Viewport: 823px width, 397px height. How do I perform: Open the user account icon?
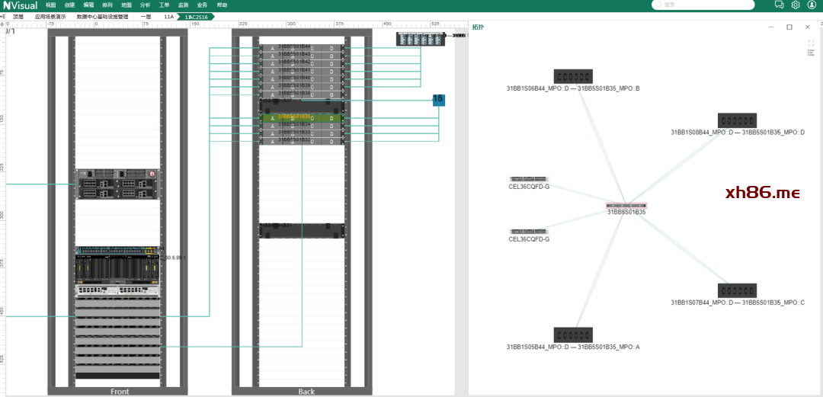pos(812,5)
